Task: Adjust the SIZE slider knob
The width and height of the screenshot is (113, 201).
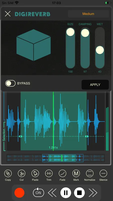Action: [x=70, y=32]
